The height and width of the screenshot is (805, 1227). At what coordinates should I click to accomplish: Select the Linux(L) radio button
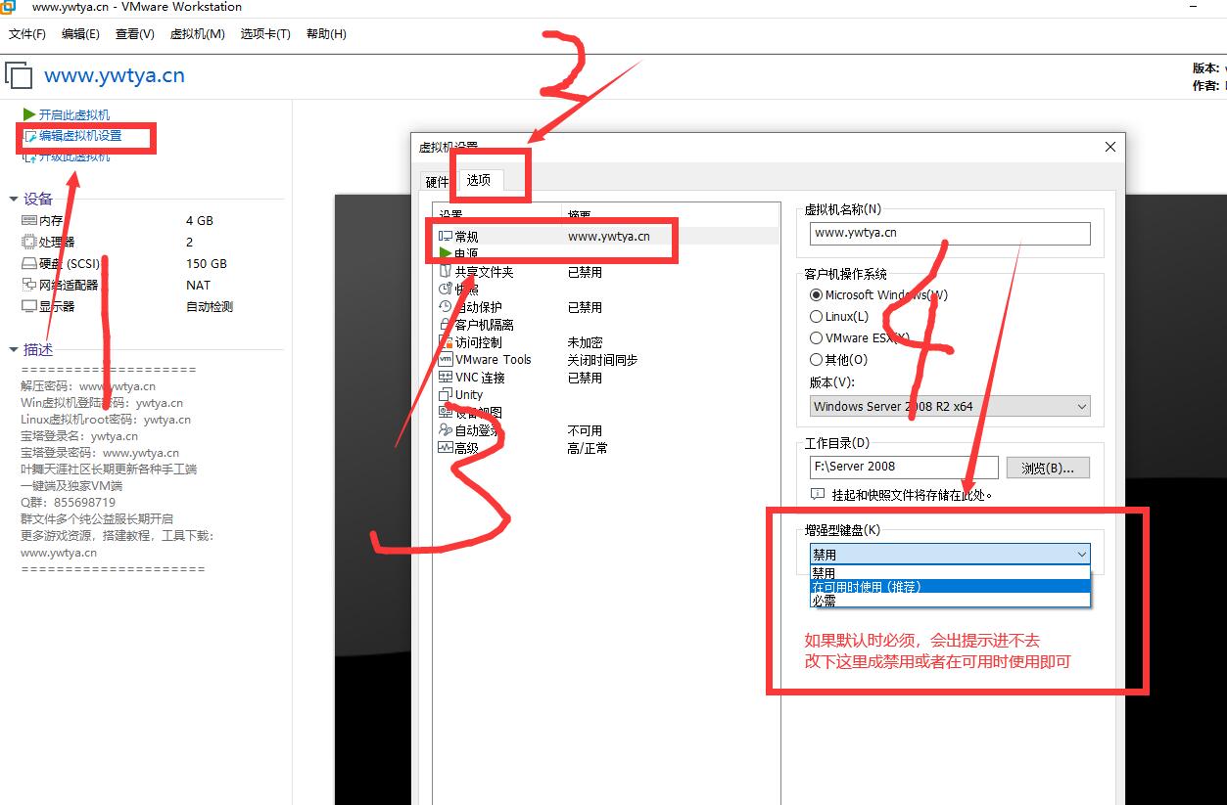point(816,316)
